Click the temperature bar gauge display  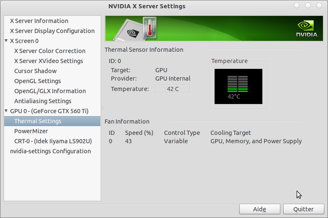pyautogui.click(x=238, y=86)
